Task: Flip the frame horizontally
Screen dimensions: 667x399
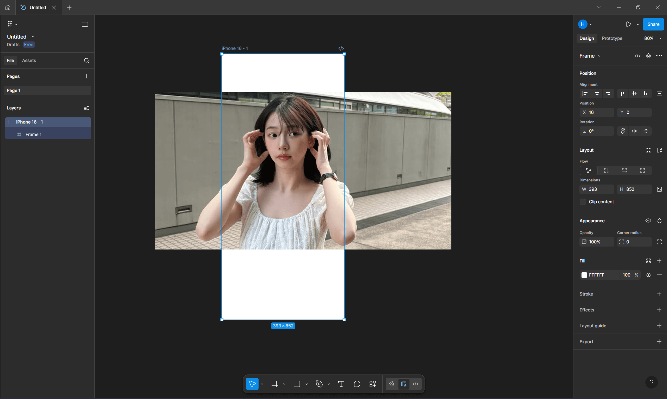Action: 634,131
